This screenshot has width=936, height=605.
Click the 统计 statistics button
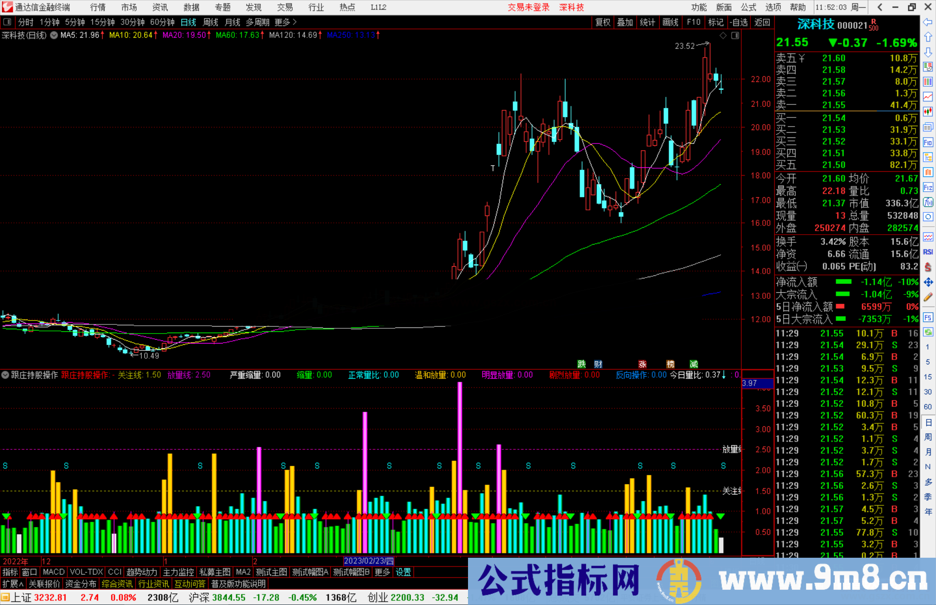point(647,22)
